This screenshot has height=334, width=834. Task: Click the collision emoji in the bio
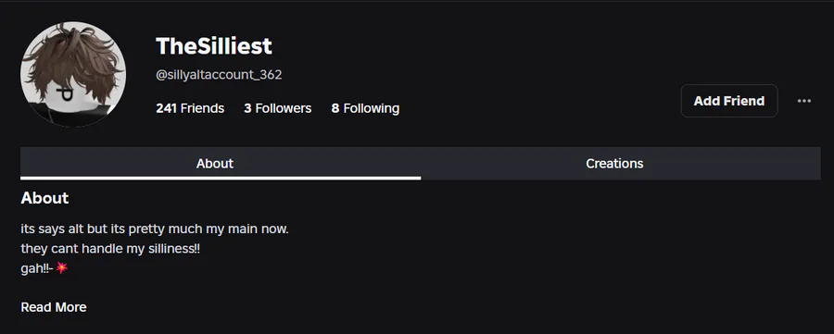(x=62, y=268)
